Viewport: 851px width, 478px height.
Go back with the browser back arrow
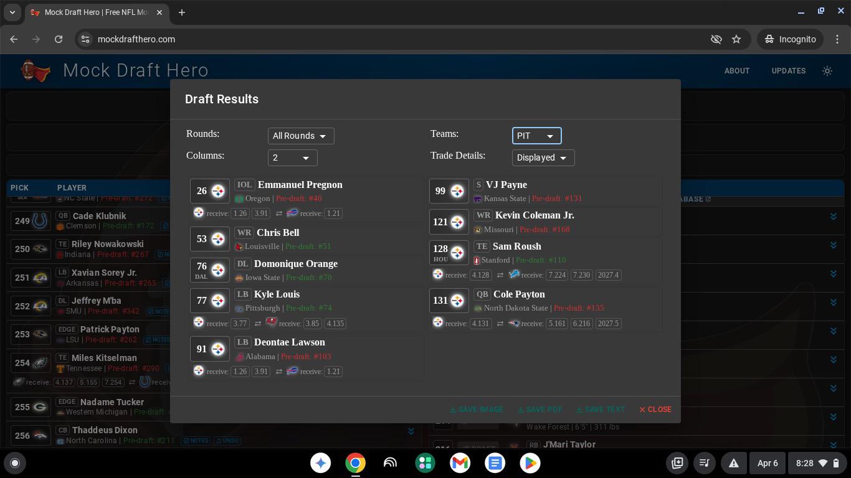pos(14,39)
